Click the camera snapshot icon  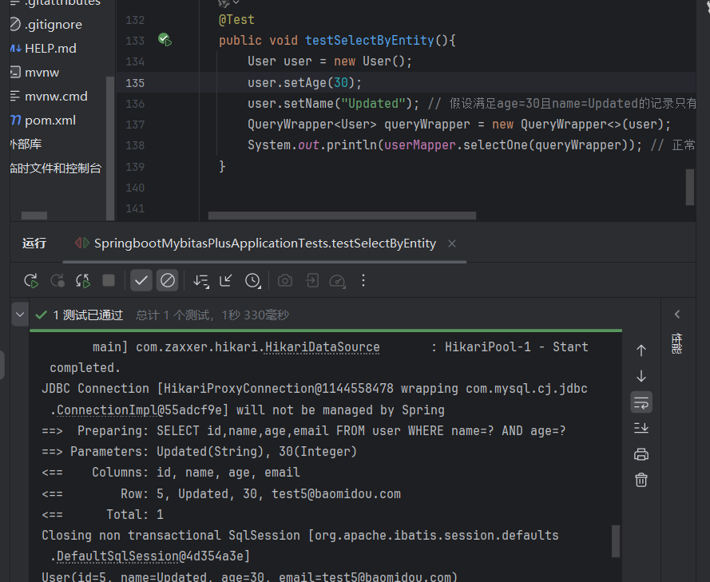click(285, 281)
